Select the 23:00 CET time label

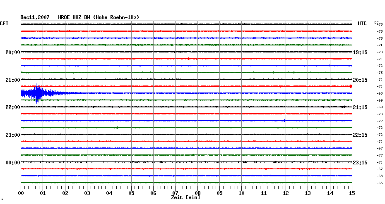pyautogui.click(x=13, y=135)
